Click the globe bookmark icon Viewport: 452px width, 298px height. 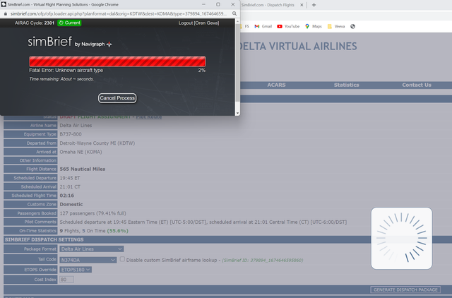(x=352, y=26)
